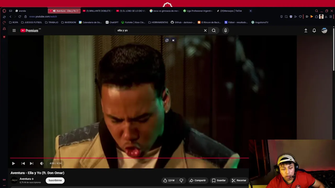335x188 pixels.
Task: Switch to the Mensajes TikTok tab
Action: tap(231, 11)
